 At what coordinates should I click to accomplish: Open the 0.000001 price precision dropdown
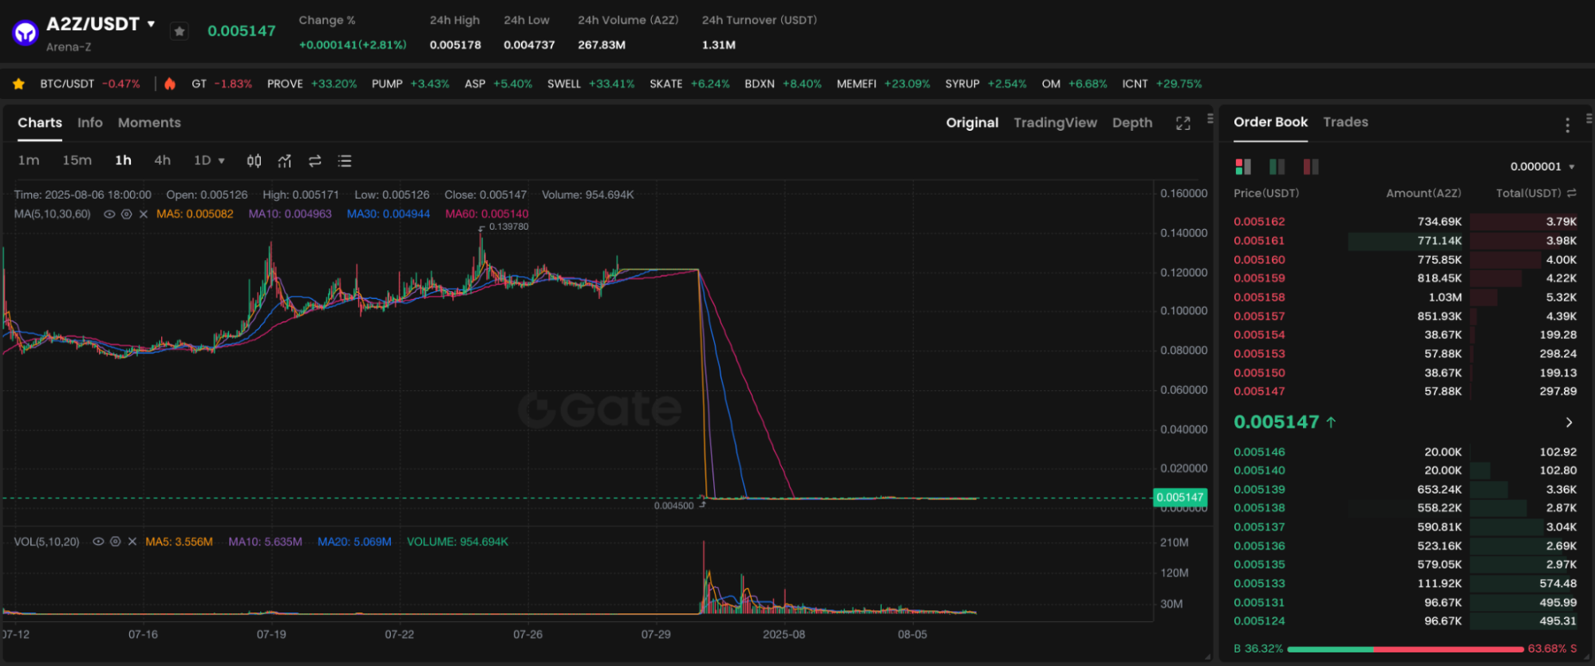pyautogui.click(x=1542, y=167)
